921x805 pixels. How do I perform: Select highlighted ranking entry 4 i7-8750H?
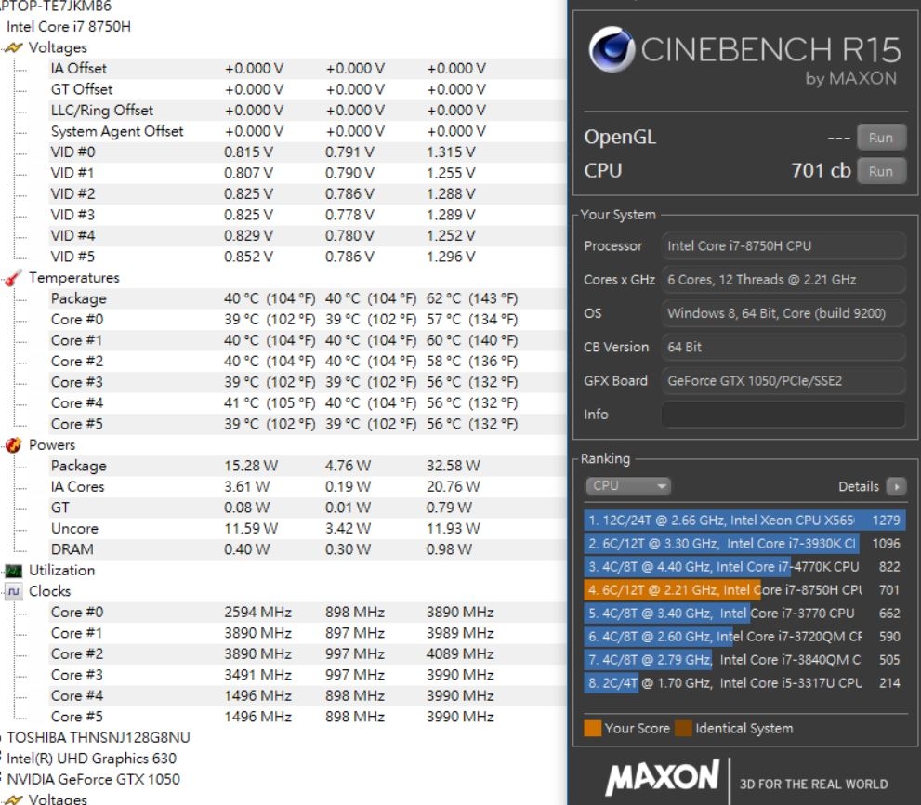[x=744, y=590]
